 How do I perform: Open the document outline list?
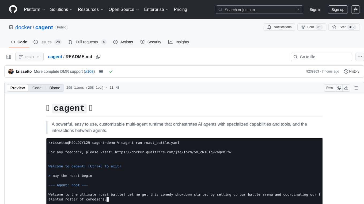tap(356, 88)
